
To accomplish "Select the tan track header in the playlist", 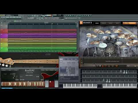I will click(x=4, y=40).
